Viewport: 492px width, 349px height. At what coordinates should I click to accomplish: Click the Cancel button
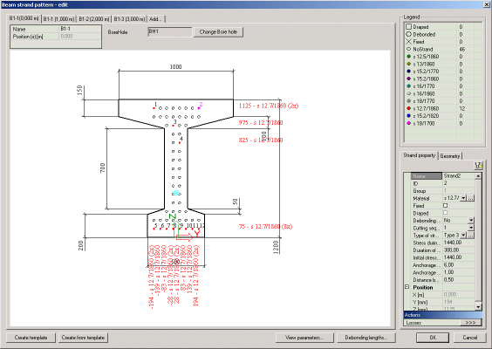pyautogui.click(x=469, y=338)
